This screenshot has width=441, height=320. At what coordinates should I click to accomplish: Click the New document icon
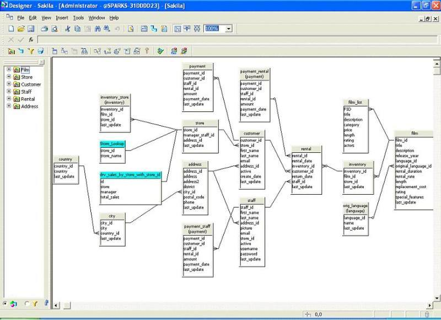click(11, 29)
